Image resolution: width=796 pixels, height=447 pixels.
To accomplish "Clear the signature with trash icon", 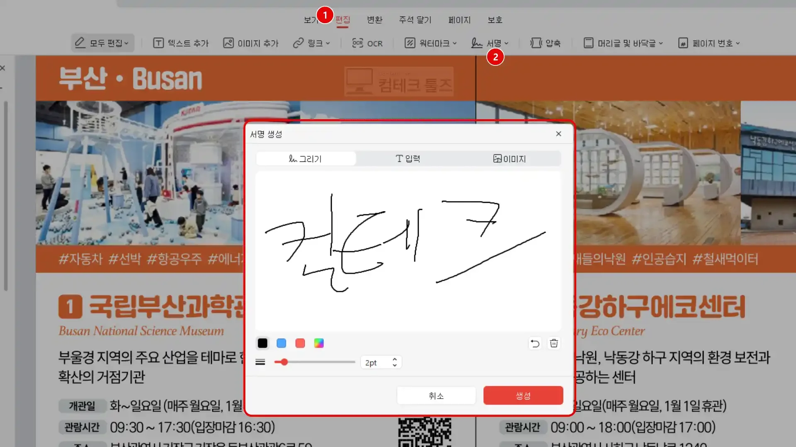I will [554, 343].
